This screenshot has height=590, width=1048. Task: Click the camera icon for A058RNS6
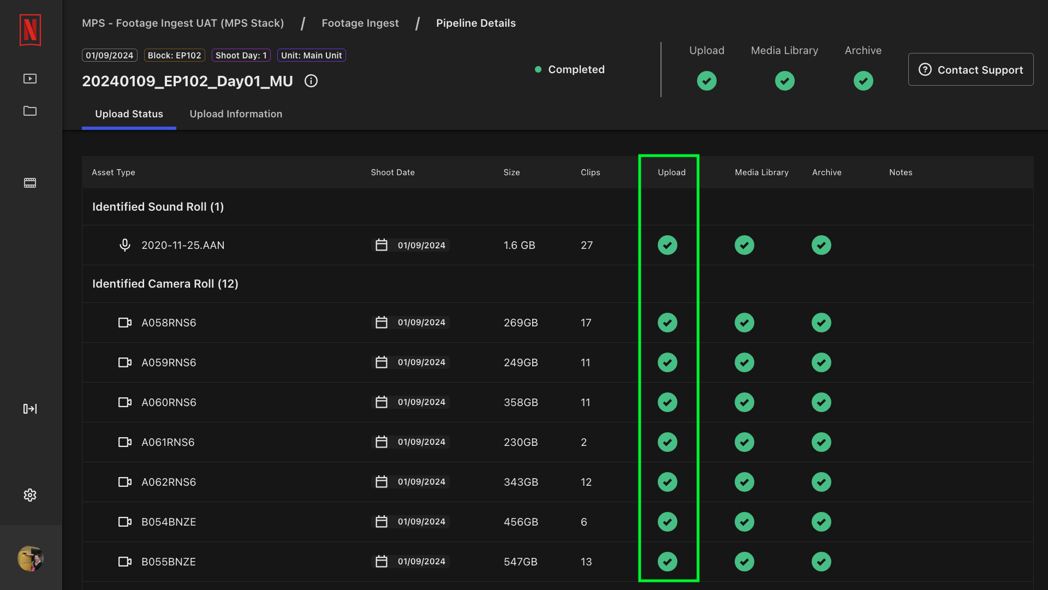(x=125, y=323)
